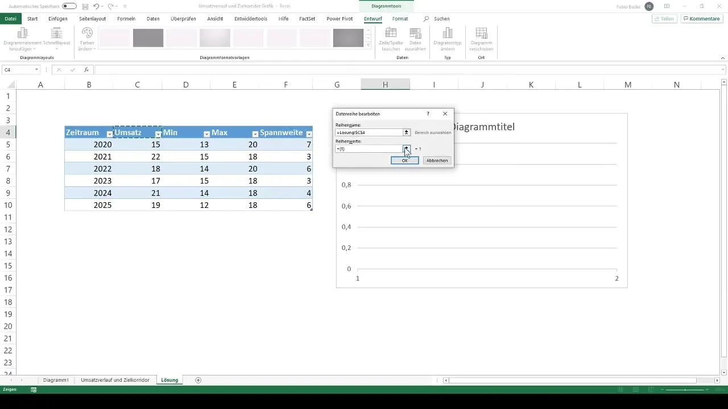Click the formula bar confirm checkmark icon
728x409 pixels.
point(73,70)
